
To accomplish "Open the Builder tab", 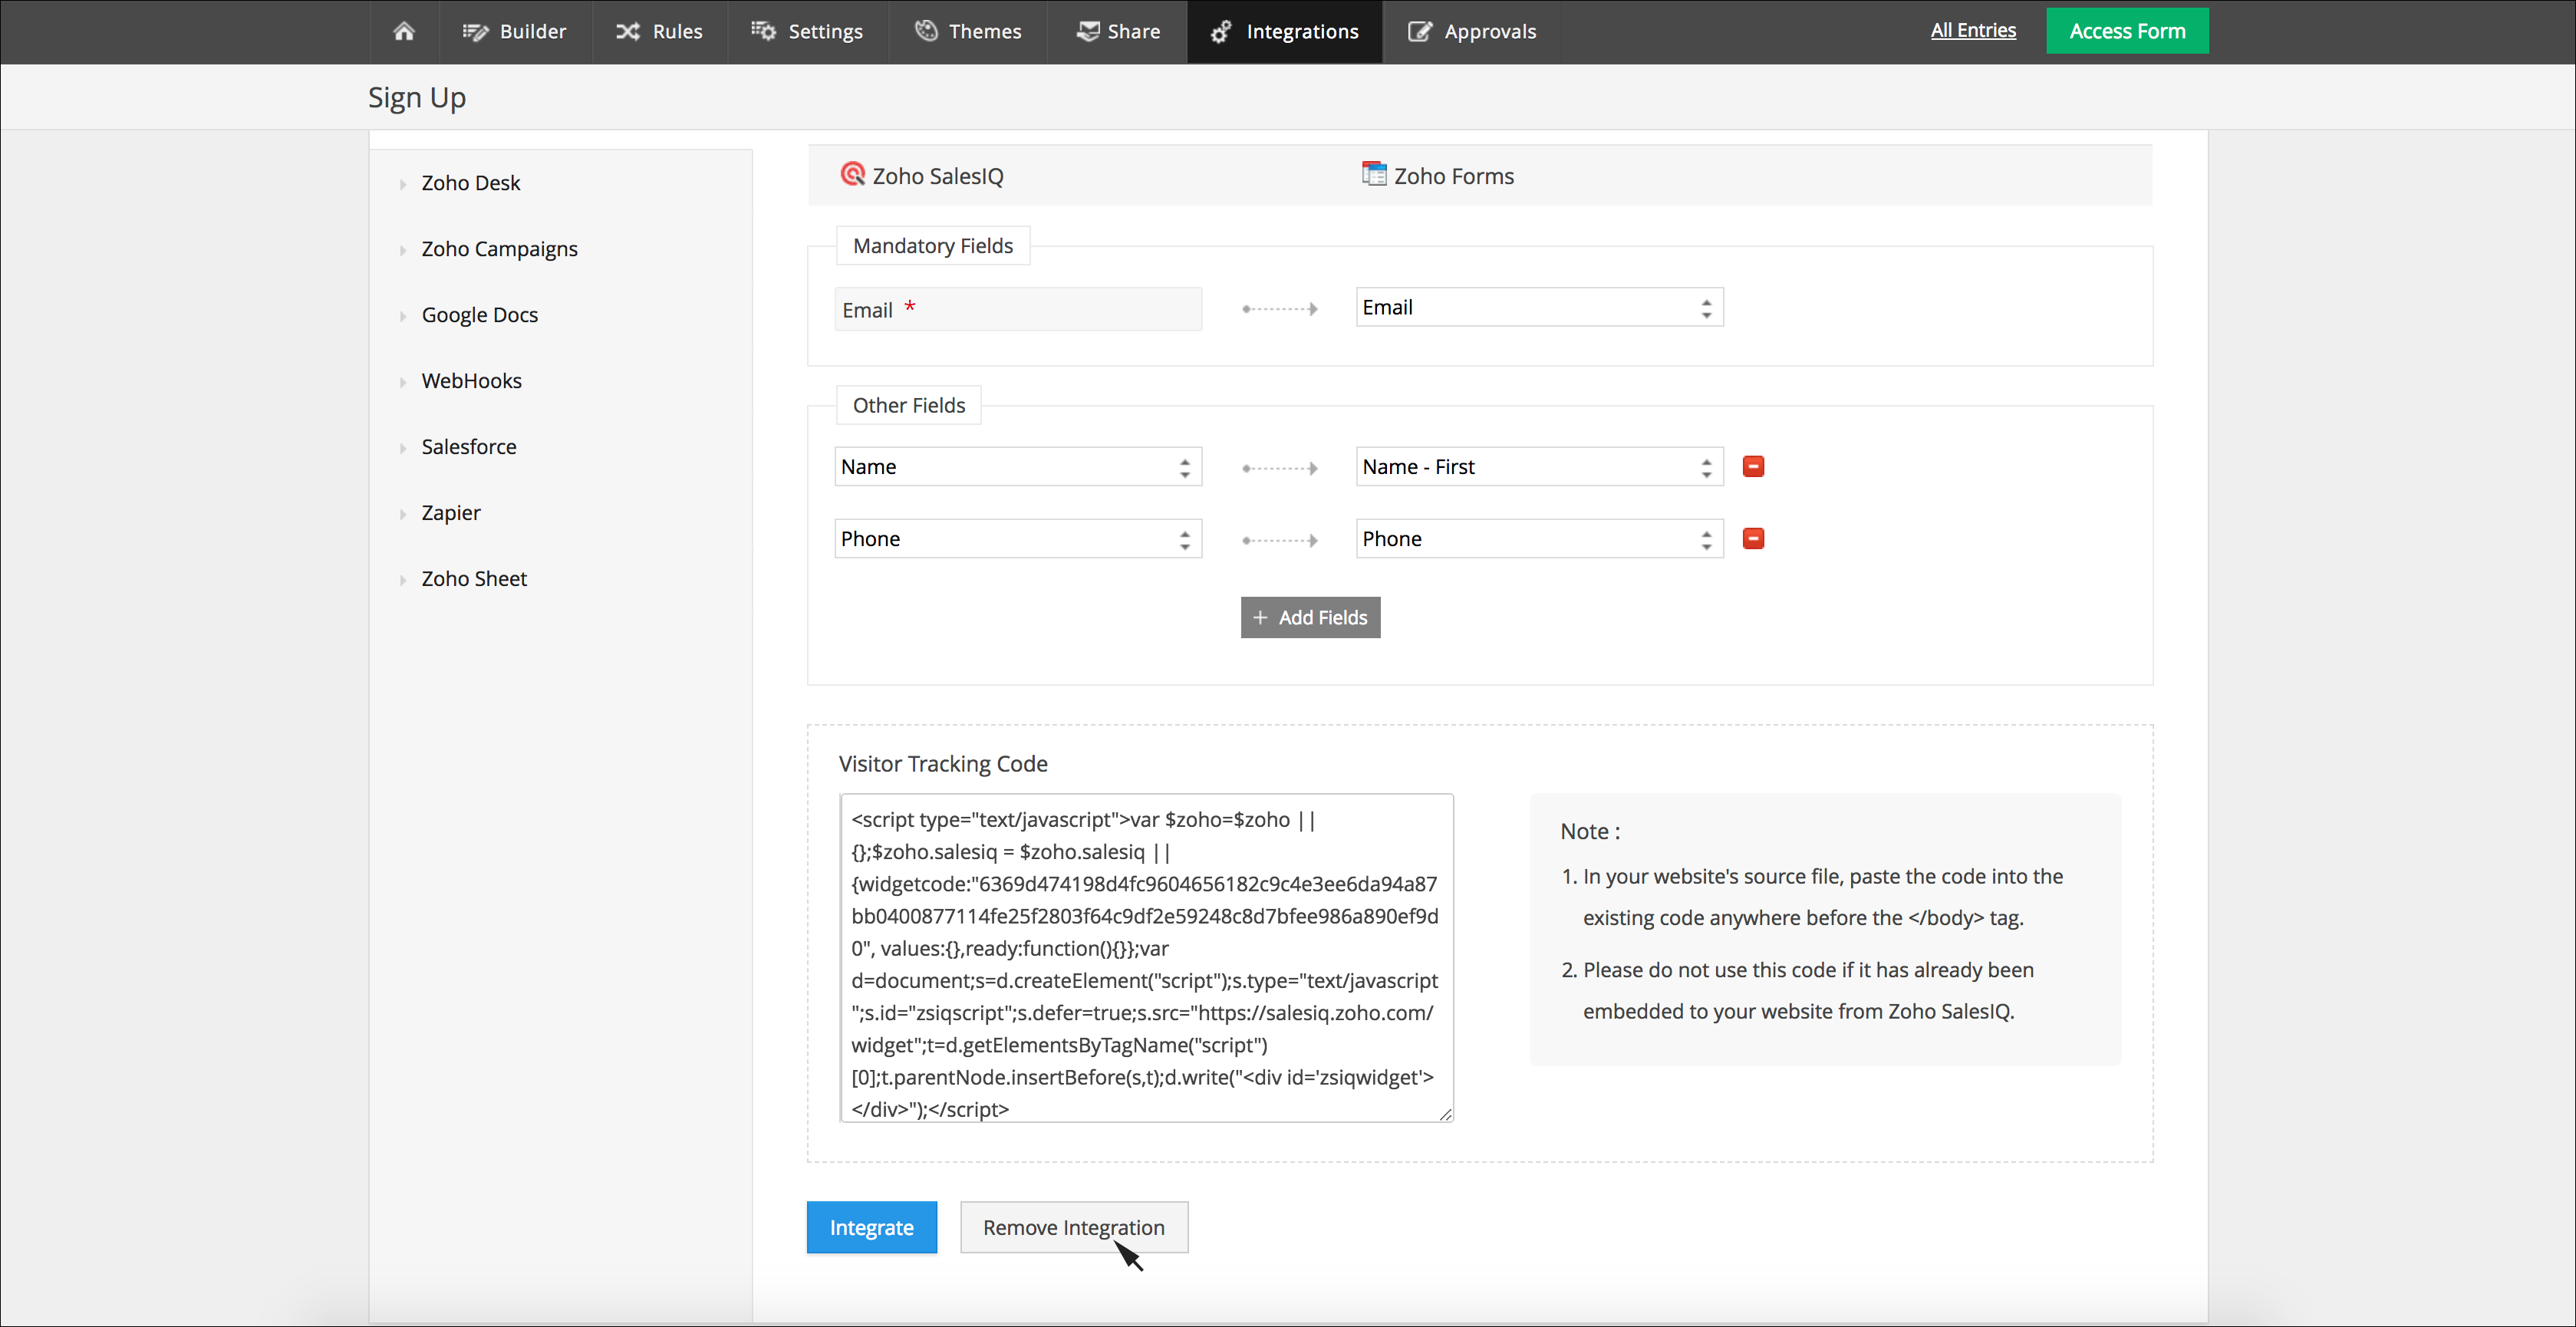I will (514, 31).
